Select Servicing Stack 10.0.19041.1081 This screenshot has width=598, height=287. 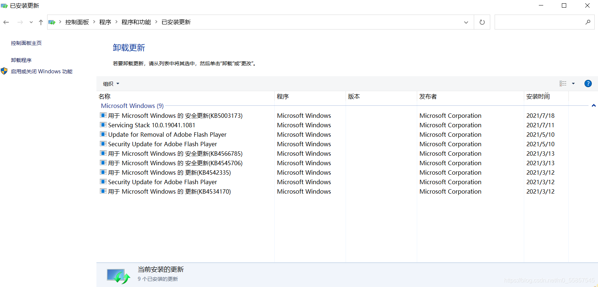click(152, 125)
